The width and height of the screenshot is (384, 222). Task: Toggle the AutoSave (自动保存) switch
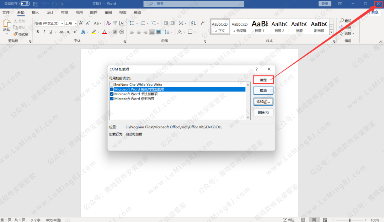click(25, 4)
